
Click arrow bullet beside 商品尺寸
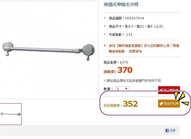point(105,26)
